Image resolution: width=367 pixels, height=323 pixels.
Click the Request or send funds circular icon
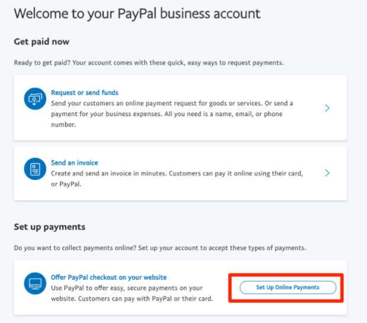35,99
